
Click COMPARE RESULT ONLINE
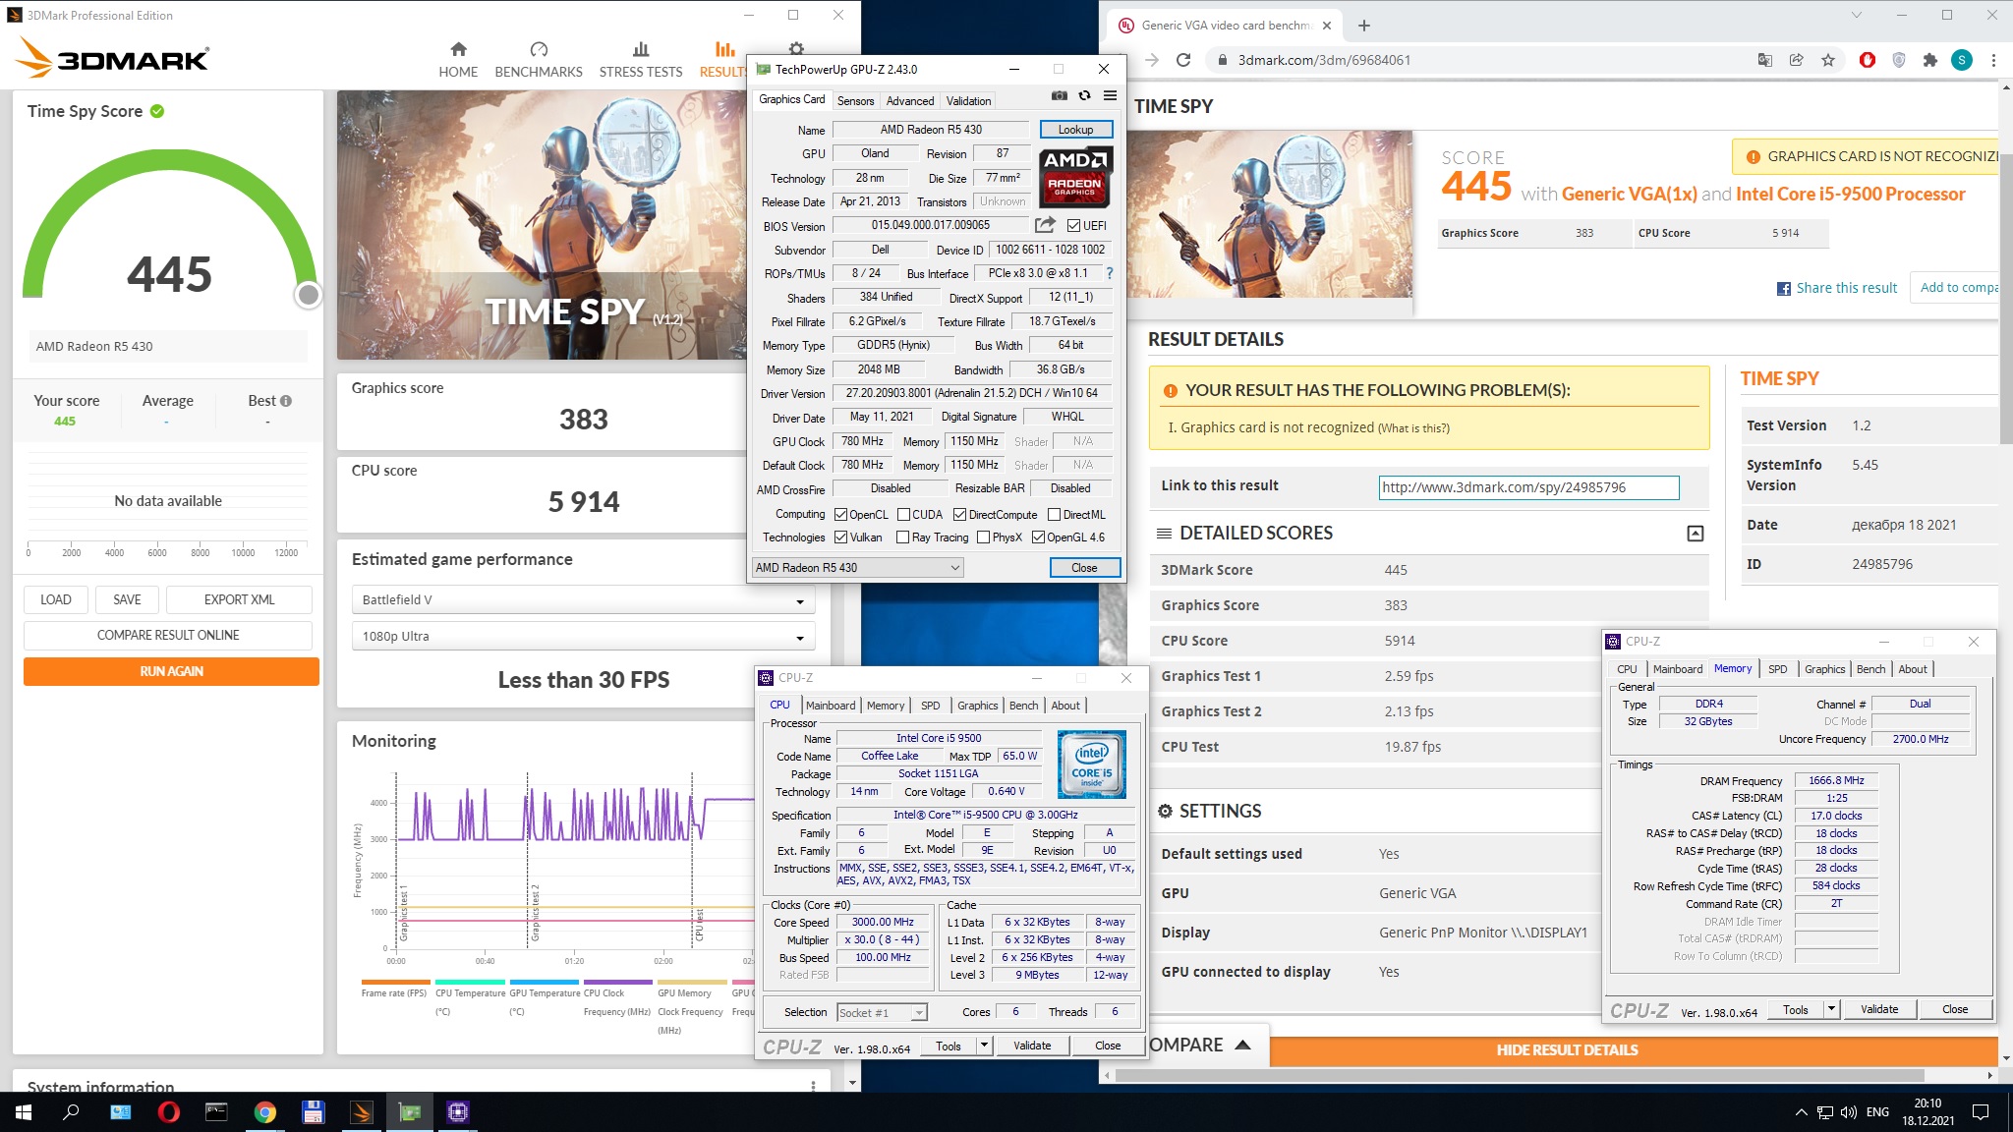click(168, 635)
